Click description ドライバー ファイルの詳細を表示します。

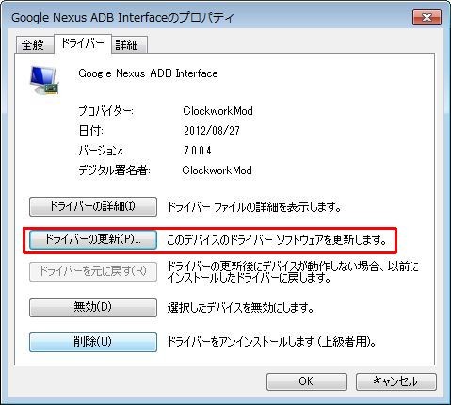point(254,207)
